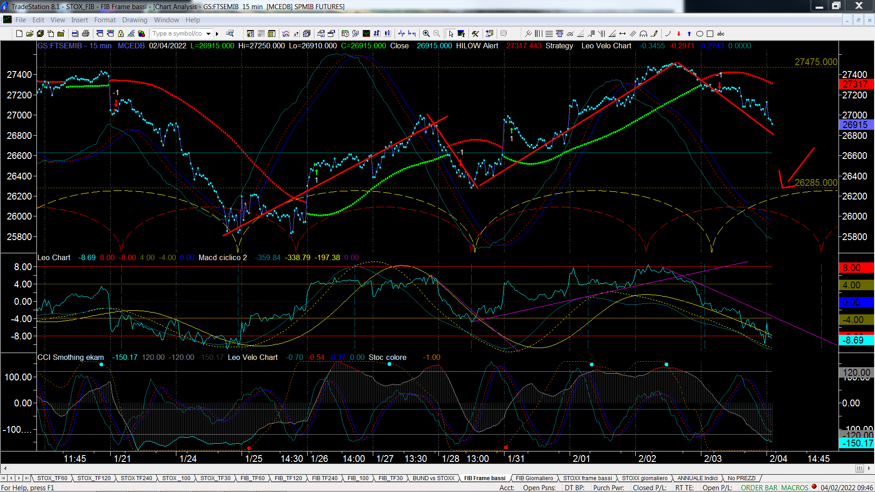Click the Zoom In magnifier icon
This screenshot has height=492, width=875.
pyautogui.click(x=426, y=34)
